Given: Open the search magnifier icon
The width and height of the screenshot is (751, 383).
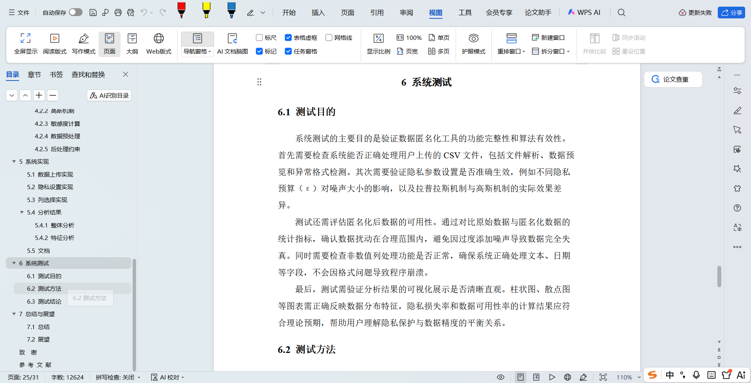Looking at the screenshot, I should (x=621, y=13).
